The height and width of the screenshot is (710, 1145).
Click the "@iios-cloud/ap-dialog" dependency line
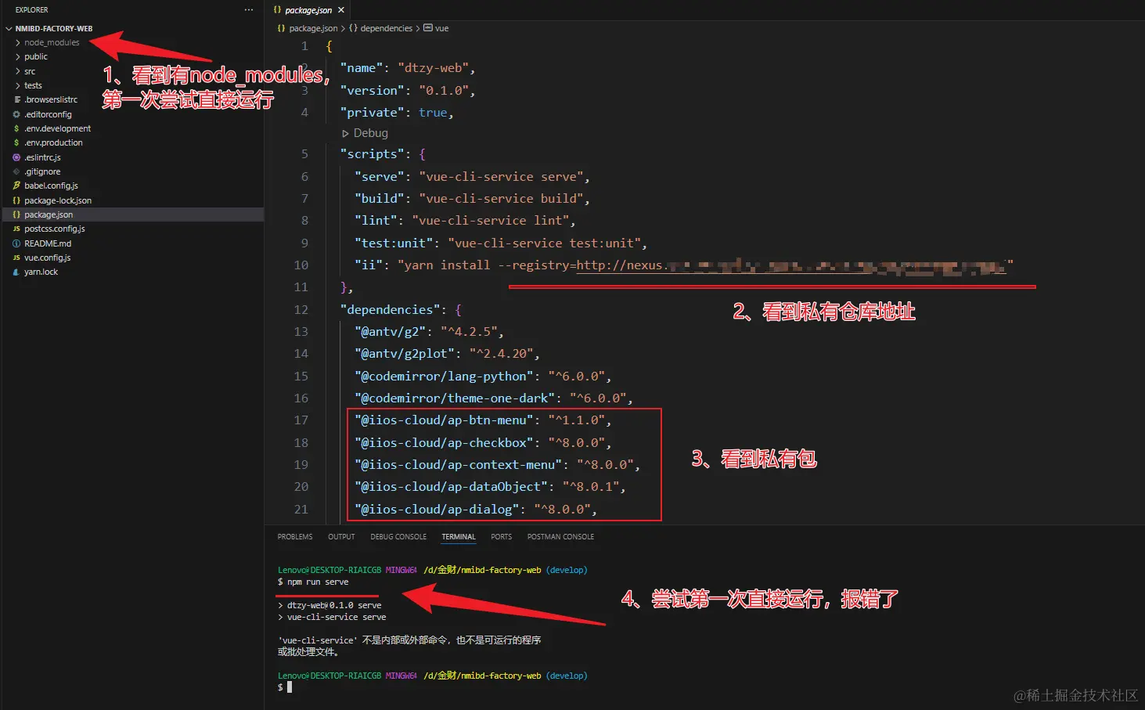[x=475, y=510]
